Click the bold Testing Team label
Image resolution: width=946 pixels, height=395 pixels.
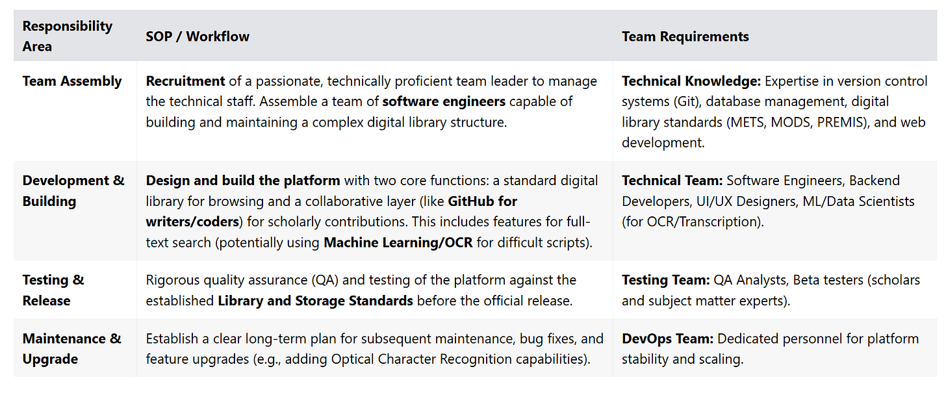667,280
